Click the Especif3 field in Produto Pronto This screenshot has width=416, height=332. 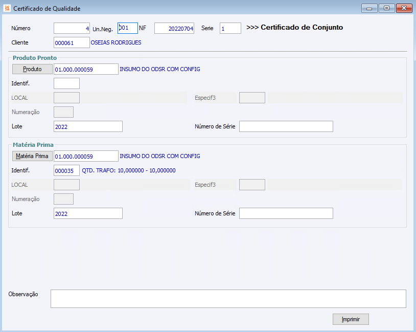click(x=252, y=98)
